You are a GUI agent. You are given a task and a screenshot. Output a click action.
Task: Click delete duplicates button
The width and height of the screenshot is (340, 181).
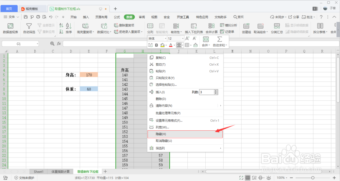[x=124, y=26]
